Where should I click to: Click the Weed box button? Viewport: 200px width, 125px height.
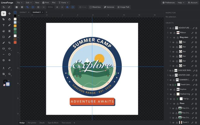point(95,7)
